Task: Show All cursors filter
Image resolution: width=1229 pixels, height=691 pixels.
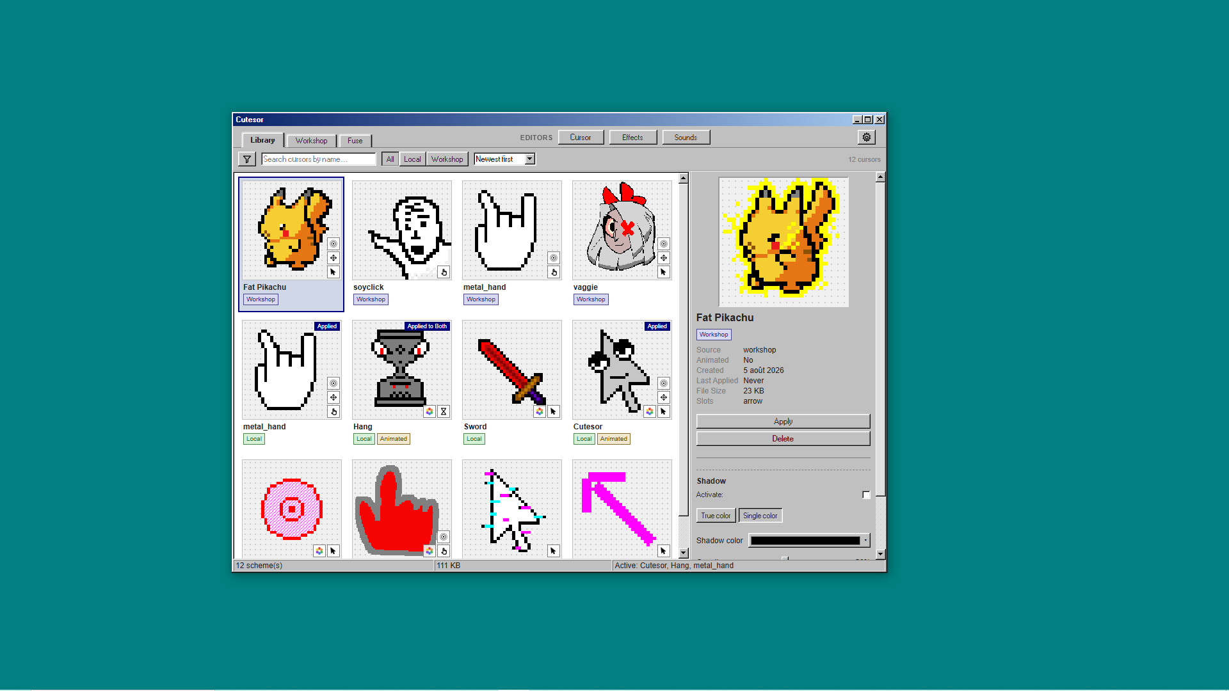Action: click(x=390, y=159)
